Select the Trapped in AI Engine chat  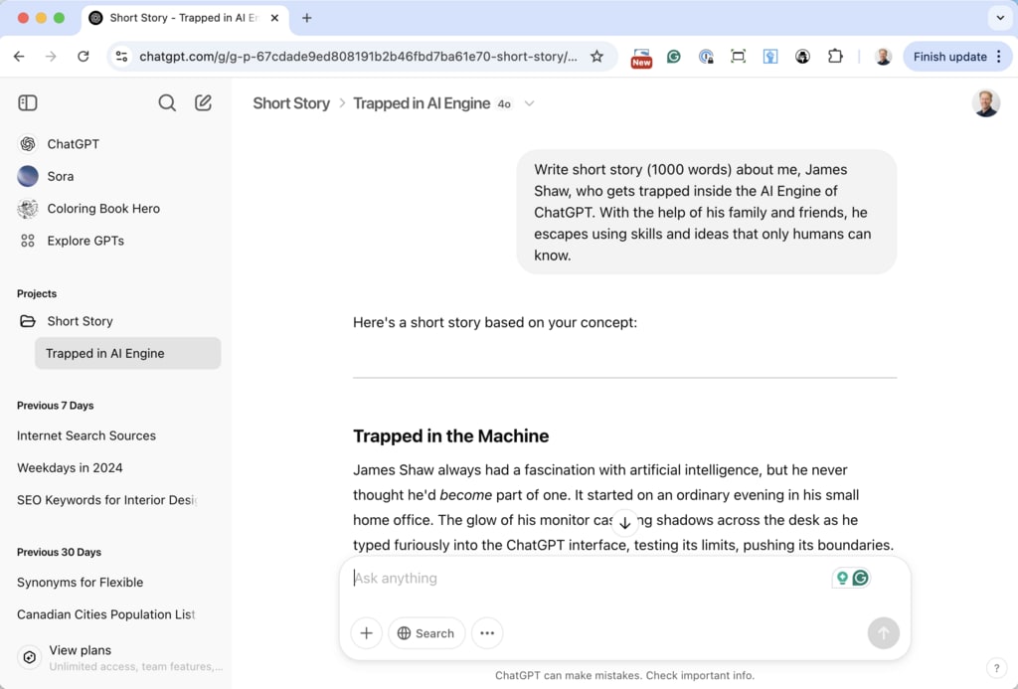click(128, 353)
